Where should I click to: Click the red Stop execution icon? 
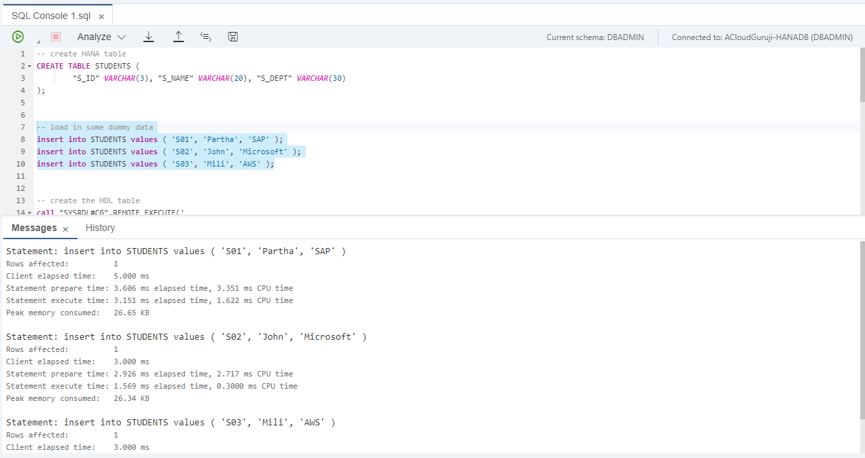(x=56, y=37)
